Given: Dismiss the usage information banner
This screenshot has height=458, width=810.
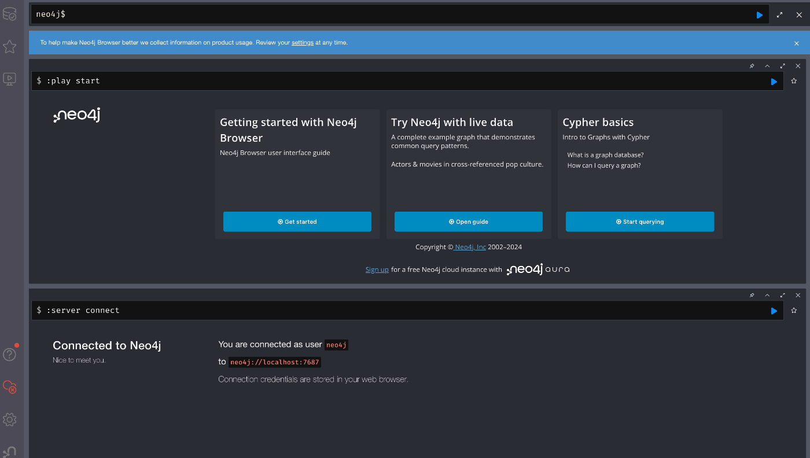Looking at the screenshot, I should click(x=796, y=43).
